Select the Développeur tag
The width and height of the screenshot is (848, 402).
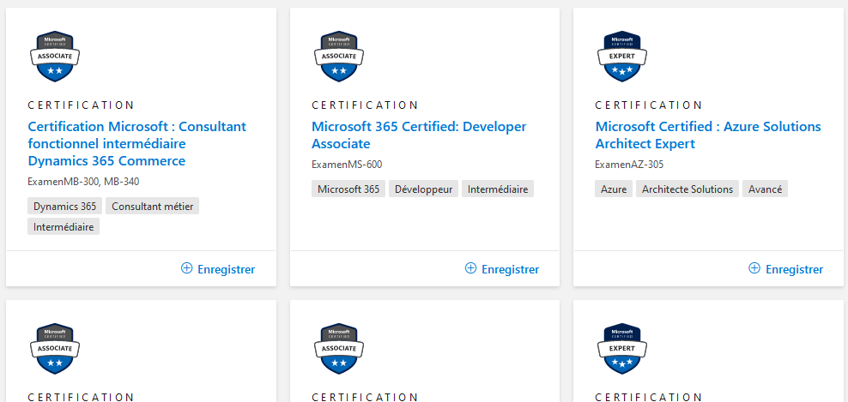tap(423, 189)
